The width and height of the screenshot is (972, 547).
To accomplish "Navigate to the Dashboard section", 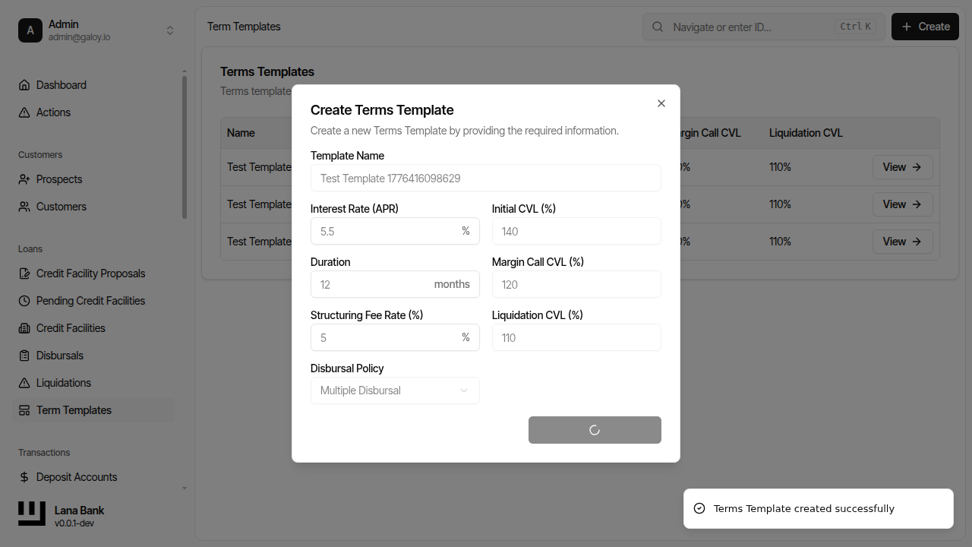I will [x=61, y=84].
